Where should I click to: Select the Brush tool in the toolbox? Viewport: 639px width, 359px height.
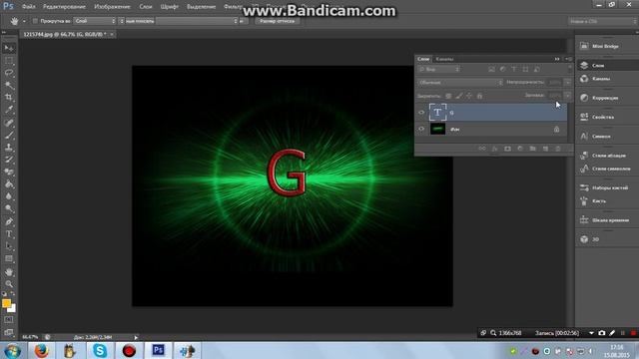[x=9, y=135]
